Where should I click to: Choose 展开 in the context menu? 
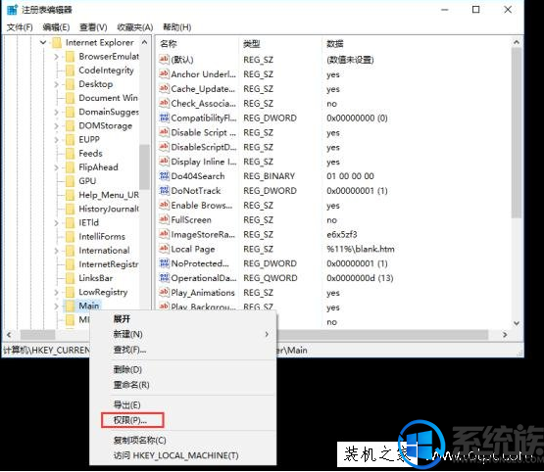click(x=183, y=319)
